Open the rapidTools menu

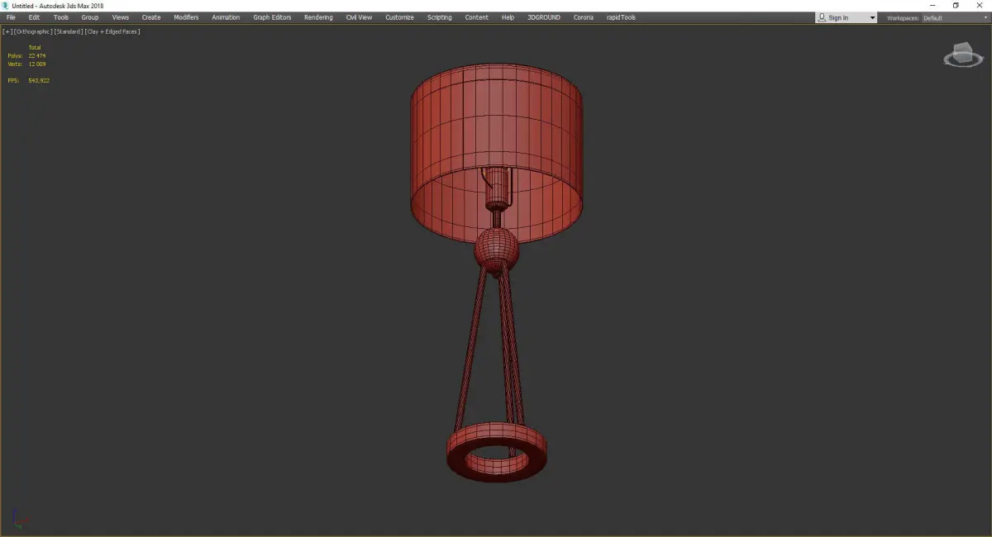click(621, 17)
